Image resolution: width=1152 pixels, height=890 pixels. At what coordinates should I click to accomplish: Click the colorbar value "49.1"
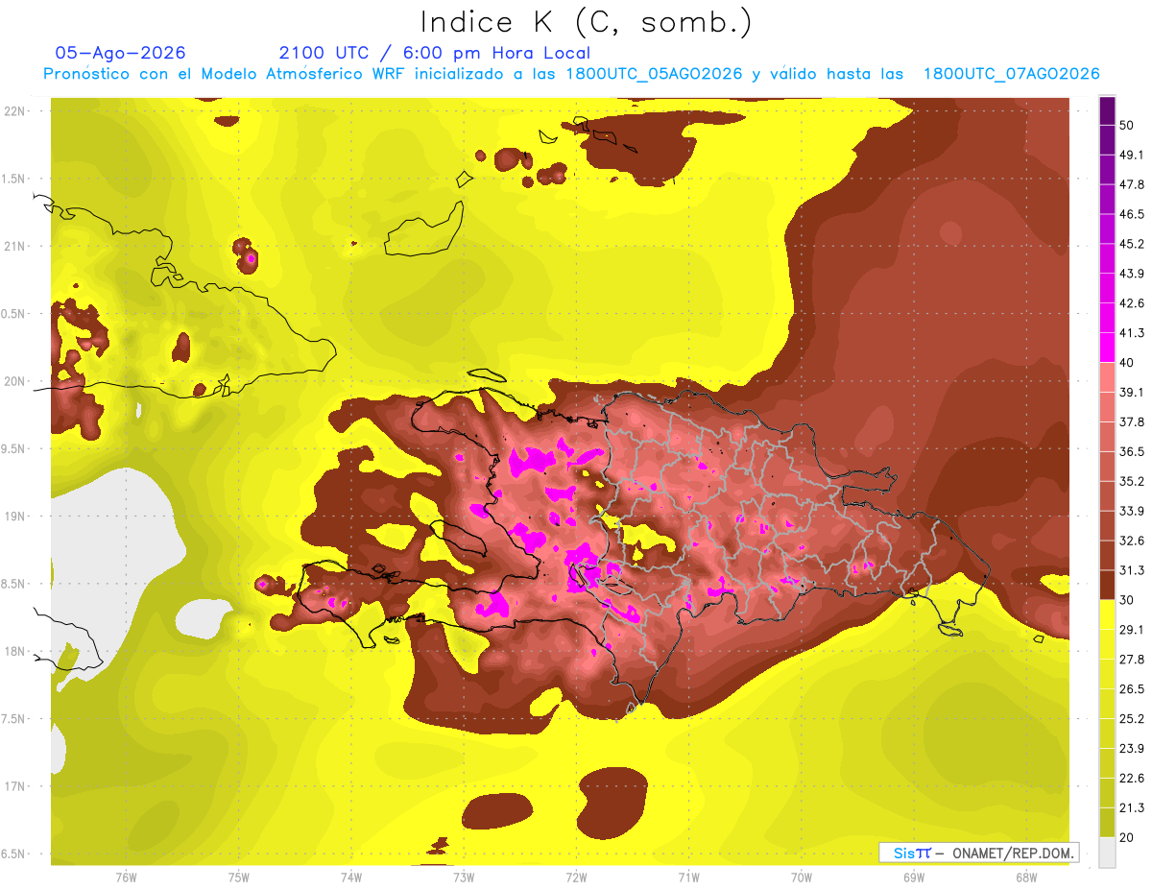(1132, 156)
